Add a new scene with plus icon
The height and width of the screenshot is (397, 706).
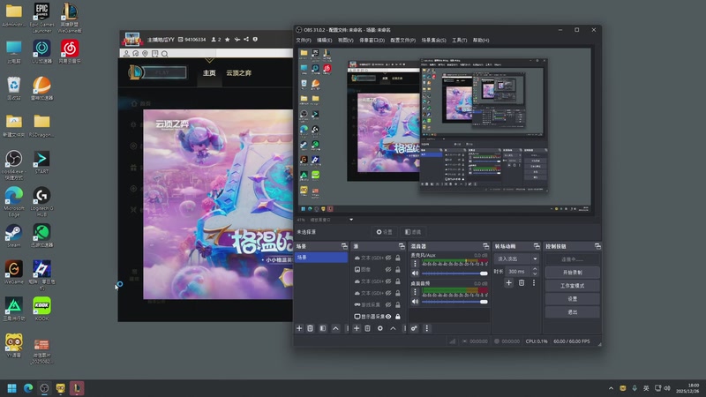tap(299, 328)
